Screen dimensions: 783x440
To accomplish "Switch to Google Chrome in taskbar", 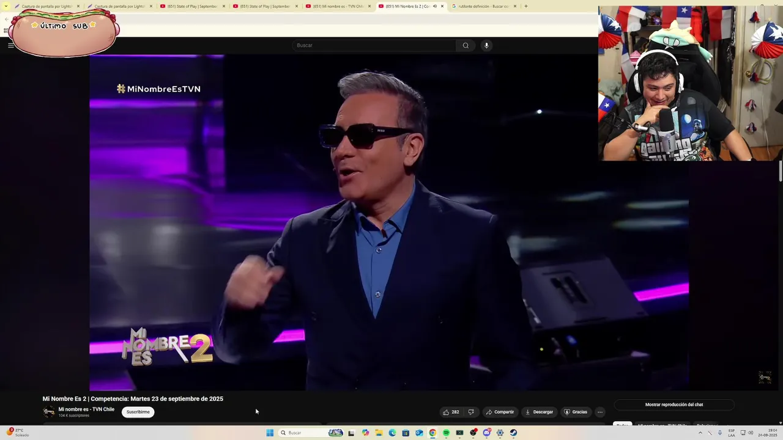I will [x=432, y=433].
